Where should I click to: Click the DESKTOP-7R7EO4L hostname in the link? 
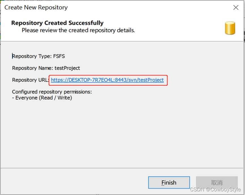(x=89, y=80)
